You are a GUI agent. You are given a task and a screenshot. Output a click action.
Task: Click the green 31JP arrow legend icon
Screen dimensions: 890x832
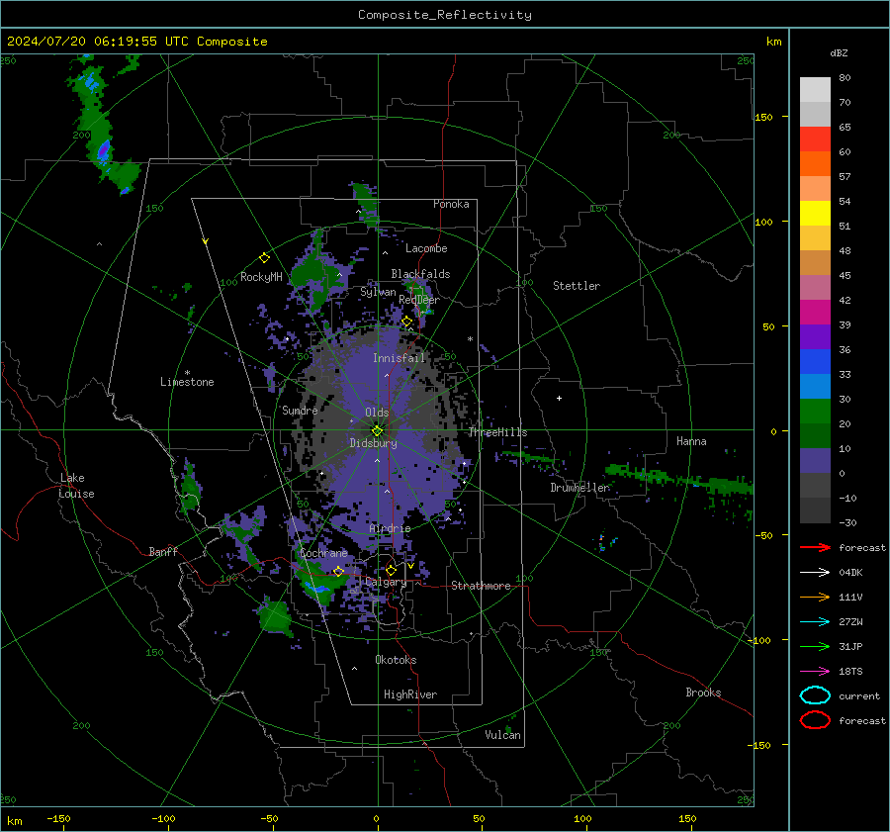coord(815,646)
